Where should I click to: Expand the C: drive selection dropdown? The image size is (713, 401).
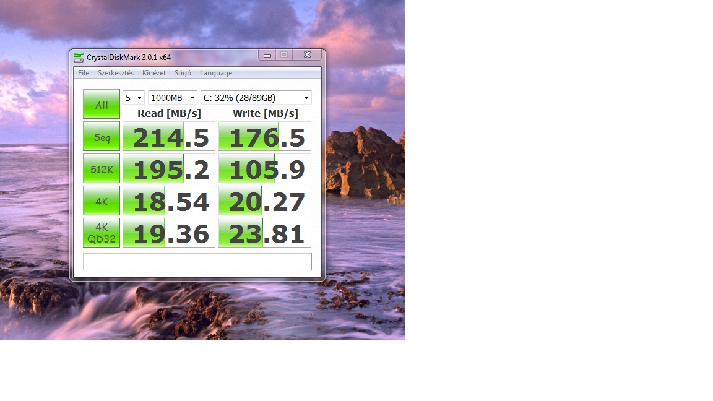(256, 98)
